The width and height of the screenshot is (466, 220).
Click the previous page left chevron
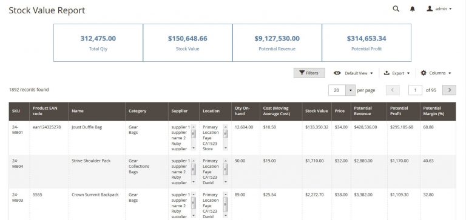pyautogui.click(x=393, y=90)
